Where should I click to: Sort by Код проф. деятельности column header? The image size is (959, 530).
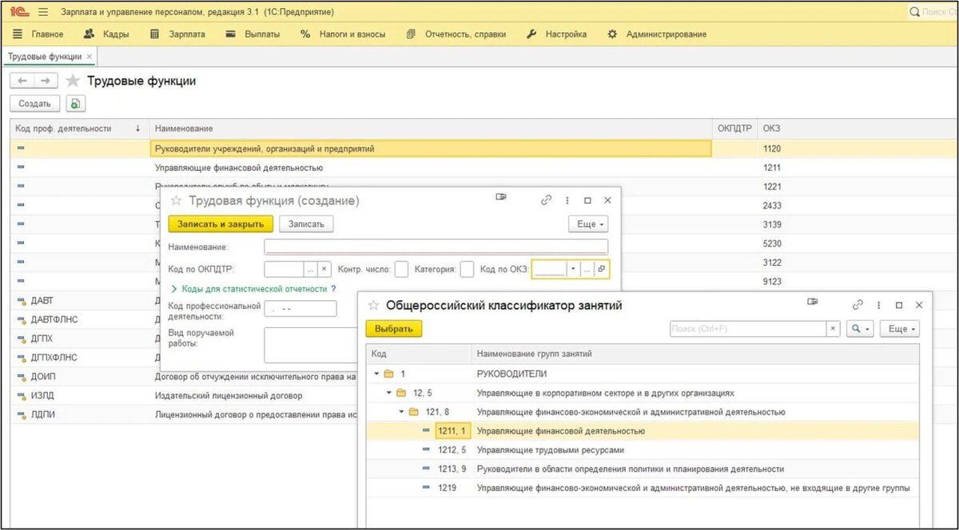pyautogui.click(x=79, y=129)
